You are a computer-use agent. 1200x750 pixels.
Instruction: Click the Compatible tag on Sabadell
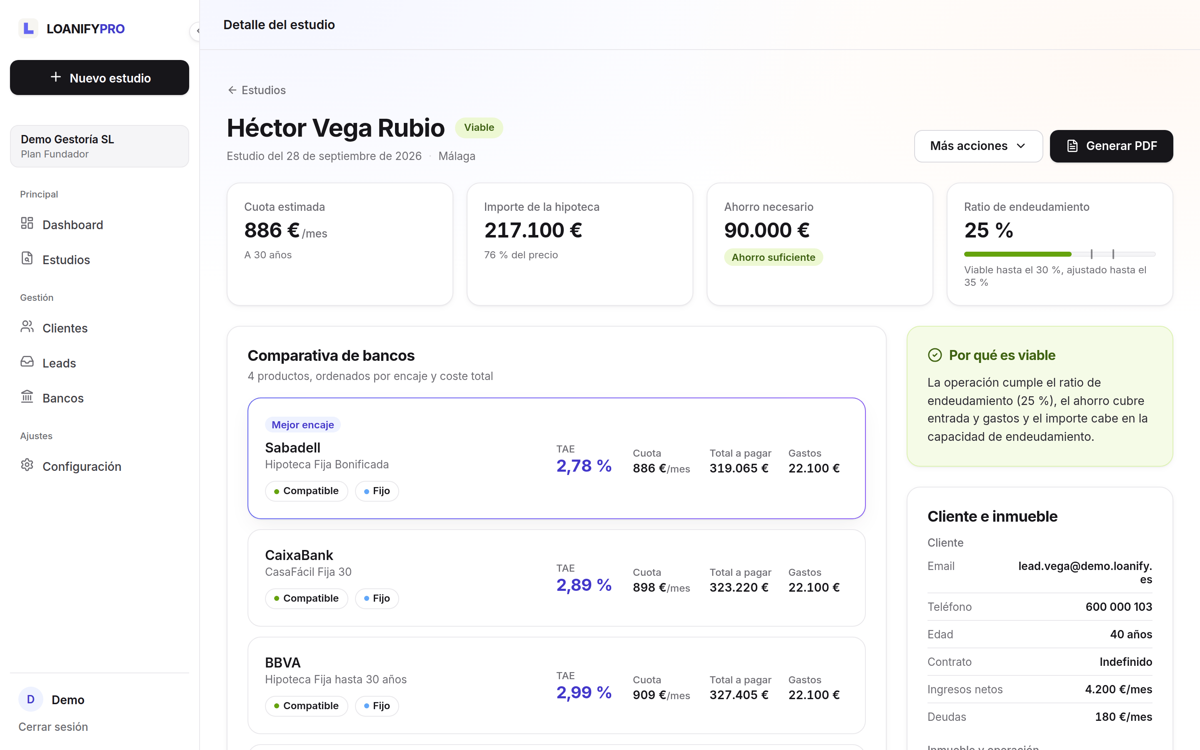point(306,491)
